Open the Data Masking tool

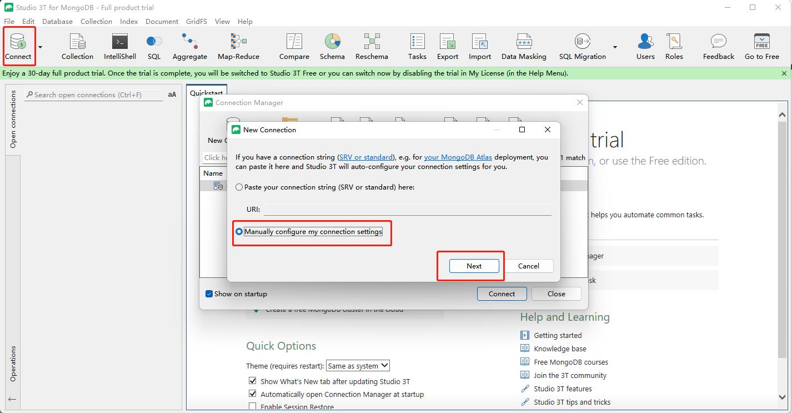[524, 46]
